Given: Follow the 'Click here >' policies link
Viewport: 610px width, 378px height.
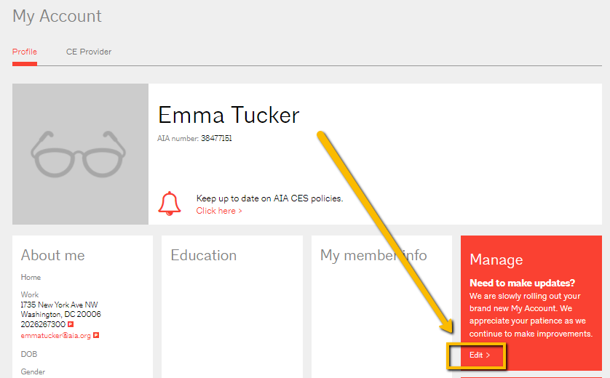Looking at the screenshot, I should 219,211.
